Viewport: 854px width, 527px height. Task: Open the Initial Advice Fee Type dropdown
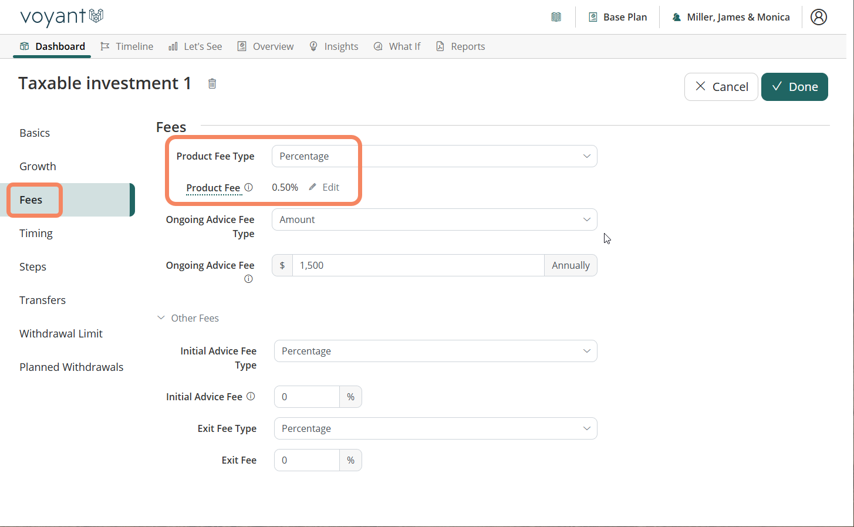pos(435,351)
